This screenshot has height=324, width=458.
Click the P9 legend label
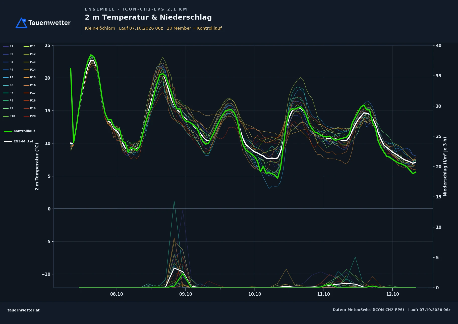click(x=11, y=108)
